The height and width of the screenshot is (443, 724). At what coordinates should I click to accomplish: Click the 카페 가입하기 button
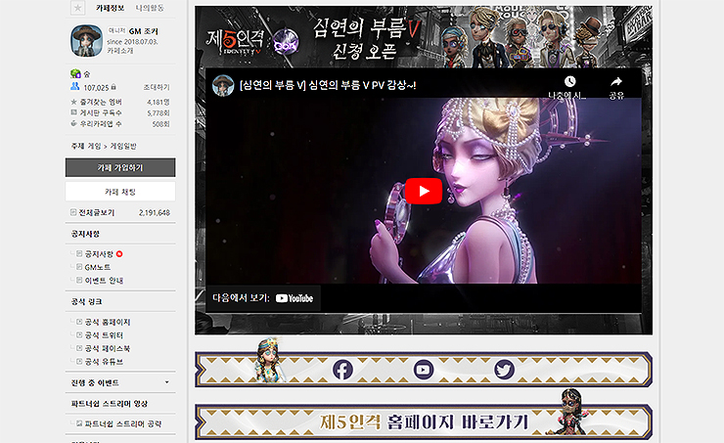[120, 167]
